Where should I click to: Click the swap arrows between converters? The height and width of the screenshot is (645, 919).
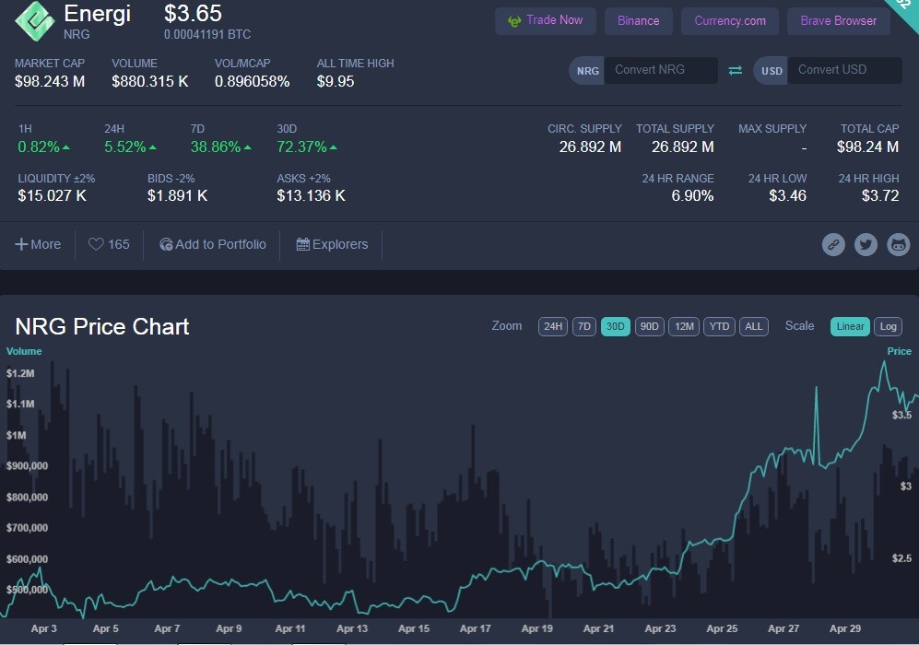click(x=735, y=70)
